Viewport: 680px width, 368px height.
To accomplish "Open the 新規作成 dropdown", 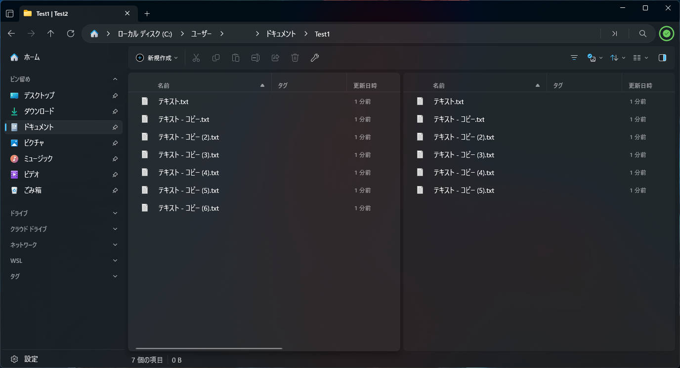I will pos(157,58).
